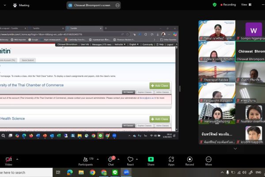This screenshot has width=265, height=177.
Task: Open Microsoft Edge on Windows taskbar
Action: coord(70,173)
